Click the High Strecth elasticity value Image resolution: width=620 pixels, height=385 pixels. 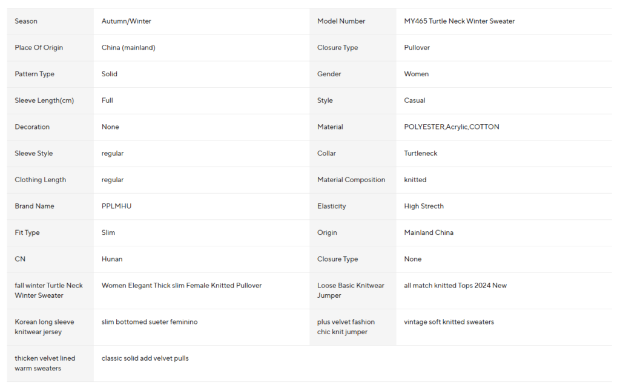[x=423, y=206]
